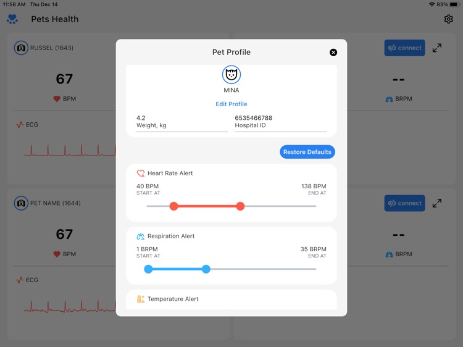Click the cat avatar icon above MINA
The width and height of the screenshot is (463, 347).
tap(231, 75)
